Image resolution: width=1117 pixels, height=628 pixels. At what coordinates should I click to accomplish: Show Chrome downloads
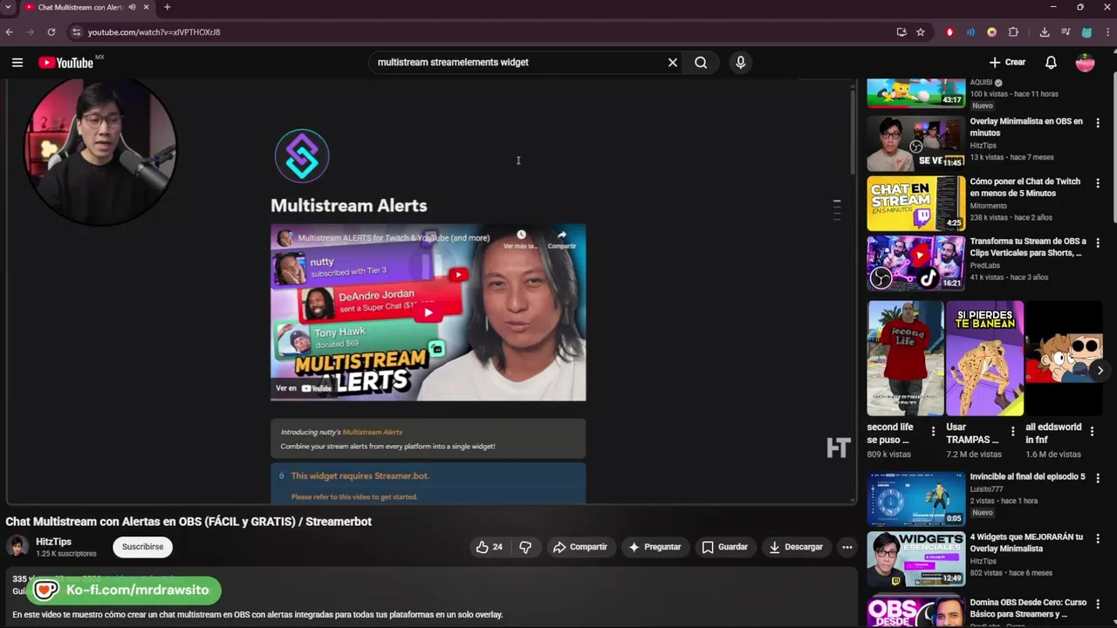click(1045, 32)
